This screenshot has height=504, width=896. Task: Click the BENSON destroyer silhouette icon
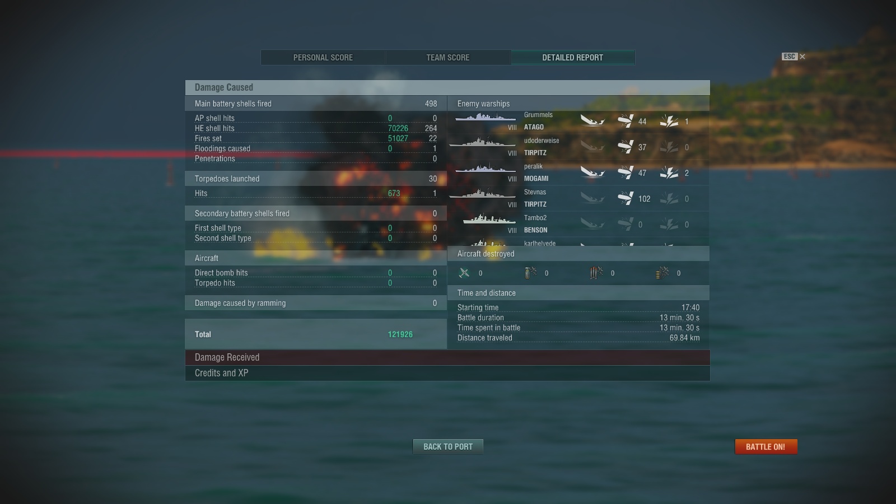pyautogui.click(x=489, y=220)
